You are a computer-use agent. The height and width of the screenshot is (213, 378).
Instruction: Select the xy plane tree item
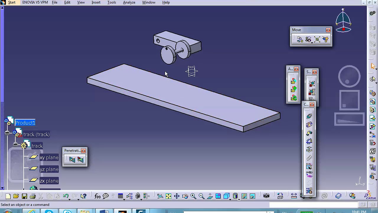(x=49, y=158)
